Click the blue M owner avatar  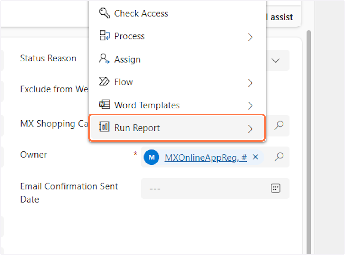(152, 157)
